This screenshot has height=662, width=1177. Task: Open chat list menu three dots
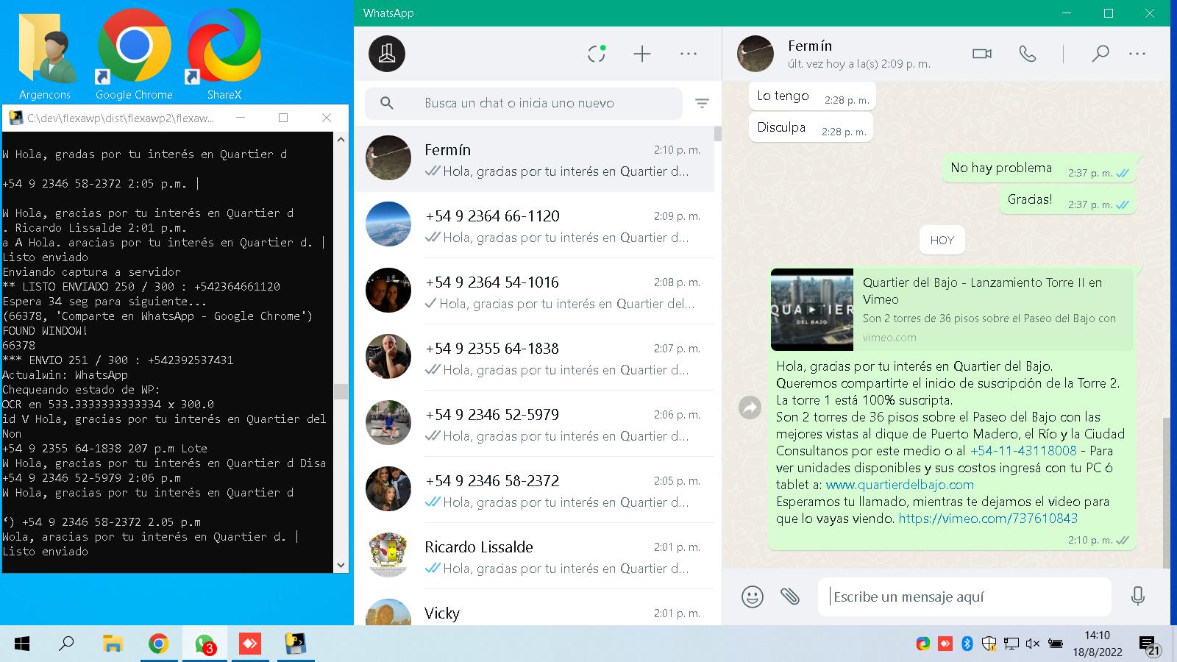[689, 54]
